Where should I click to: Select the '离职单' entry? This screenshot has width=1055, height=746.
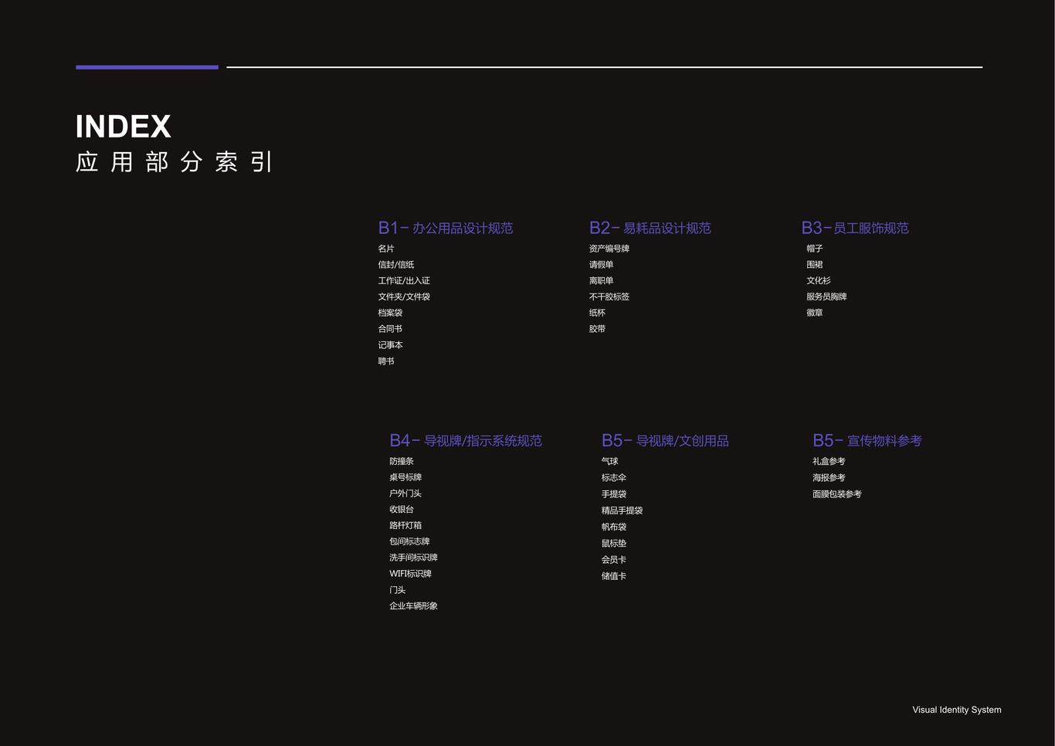[602, 281]
